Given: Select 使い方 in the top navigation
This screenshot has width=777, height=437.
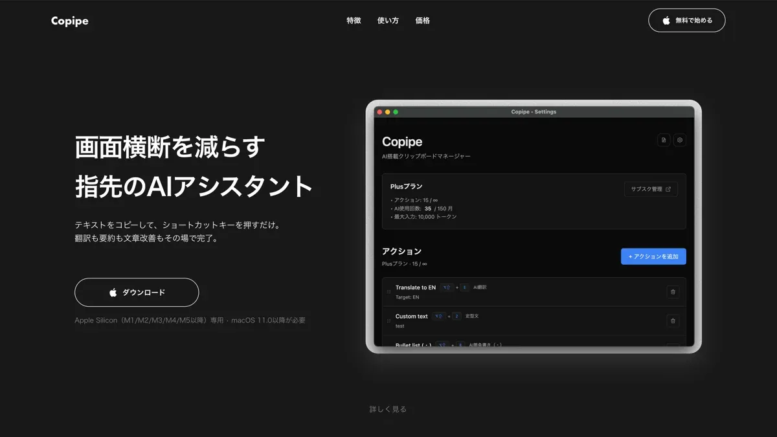Looking at the screenshot, I should tap(388, 20).
